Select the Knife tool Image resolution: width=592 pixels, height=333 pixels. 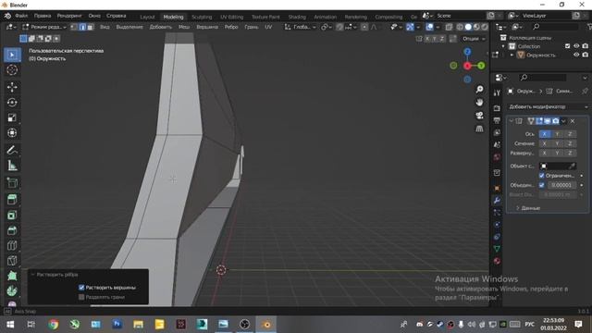(x=12, y=261)
